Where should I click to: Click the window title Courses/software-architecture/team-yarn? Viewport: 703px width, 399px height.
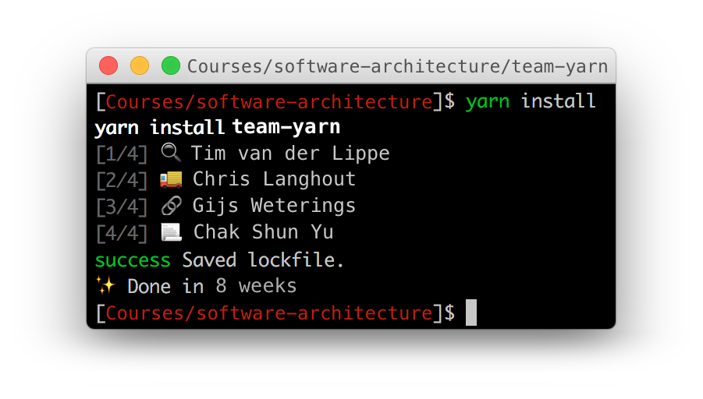point(397,66)
